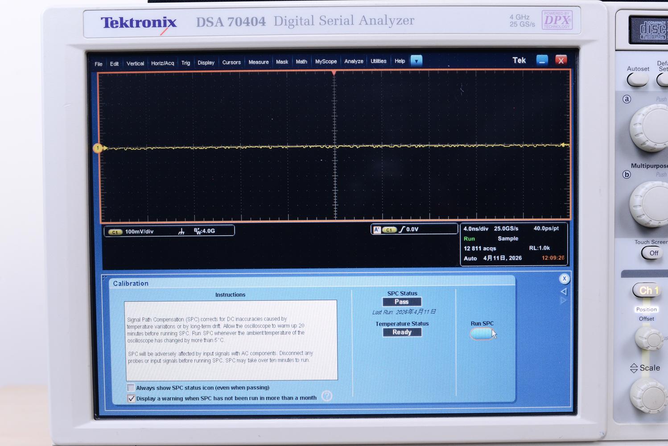Screen dimensions: 668x446
Task: Open the Mask menu
Action: click(x=282, y=62)
